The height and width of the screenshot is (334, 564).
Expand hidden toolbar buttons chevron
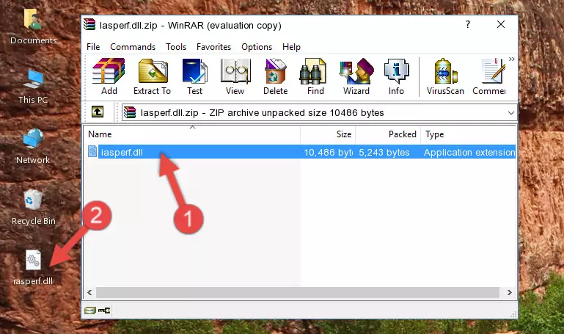[512, 59]
